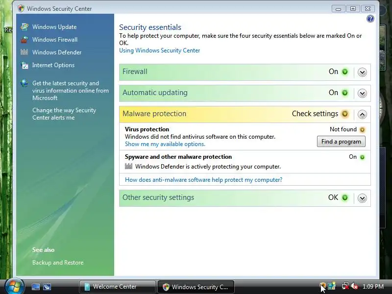Screen dimensions: 392x294
Task: Click the Firewall section header
Action: click(245, 72)
